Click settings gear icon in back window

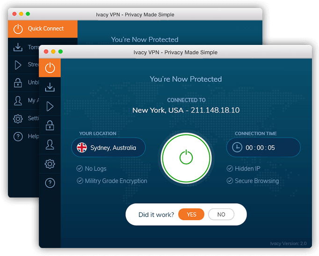18,118
